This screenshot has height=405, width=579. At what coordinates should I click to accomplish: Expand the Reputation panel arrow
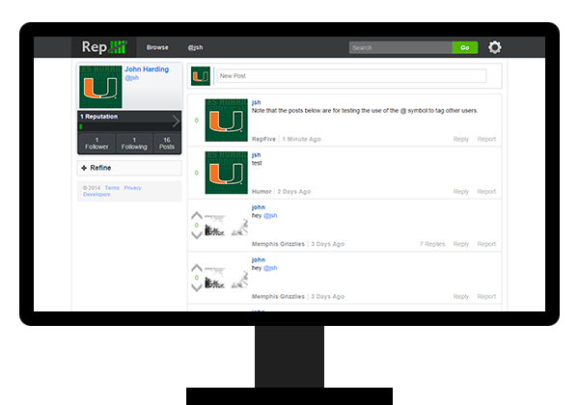(x=176, y=121)
